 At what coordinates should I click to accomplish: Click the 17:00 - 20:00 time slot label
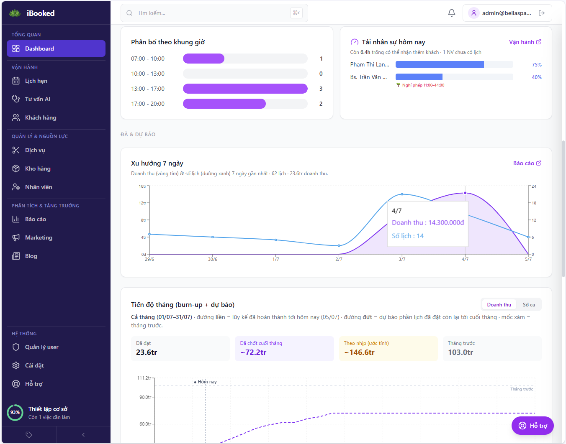click(148, 104)
